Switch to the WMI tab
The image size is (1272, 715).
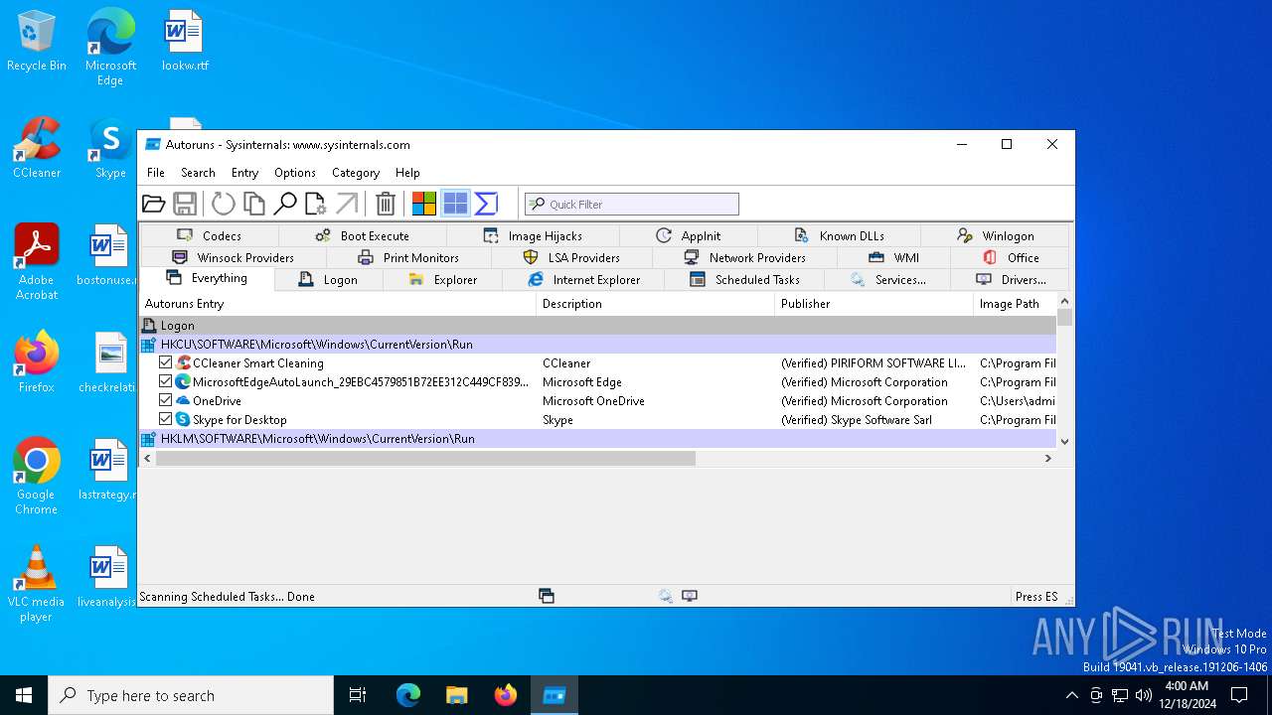[893, 258]
